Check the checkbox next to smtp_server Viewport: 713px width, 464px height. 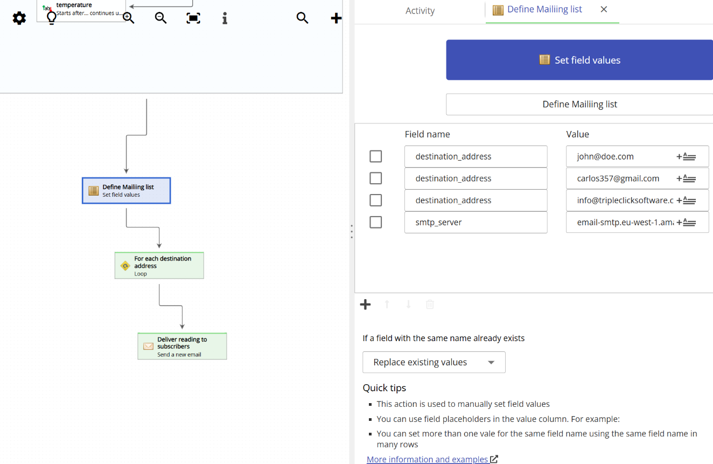coord(375,221)
